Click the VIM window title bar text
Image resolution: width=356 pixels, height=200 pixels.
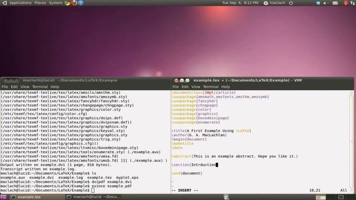point(248,80)
